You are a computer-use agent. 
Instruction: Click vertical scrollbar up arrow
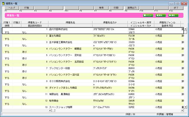[x=185, y=29]
